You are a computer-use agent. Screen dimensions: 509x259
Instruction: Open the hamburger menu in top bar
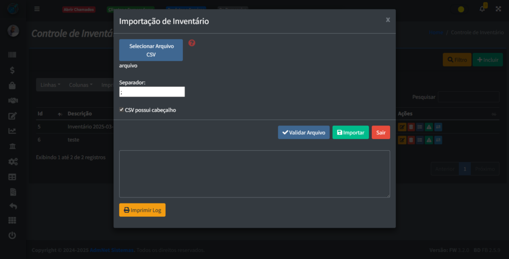37,9
